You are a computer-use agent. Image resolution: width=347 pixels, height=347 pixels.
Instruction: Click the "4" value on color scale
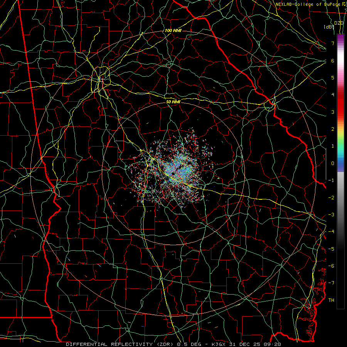click(333, 95)
